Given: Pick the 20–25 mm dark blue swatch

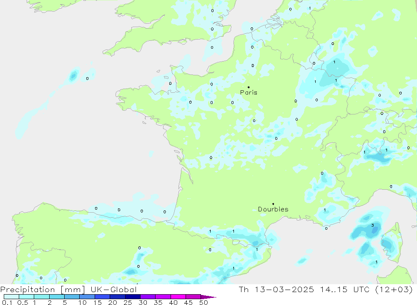Looking at the screenshot, I should [x=118, y=297].
